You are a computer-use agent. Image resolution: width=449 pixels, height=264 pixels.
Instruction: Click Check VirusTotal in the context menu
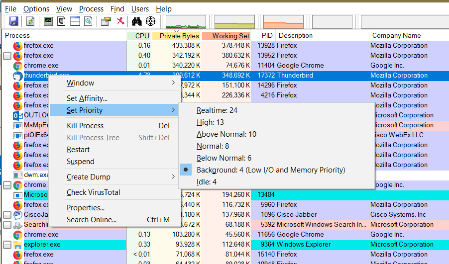pos(94,192)
